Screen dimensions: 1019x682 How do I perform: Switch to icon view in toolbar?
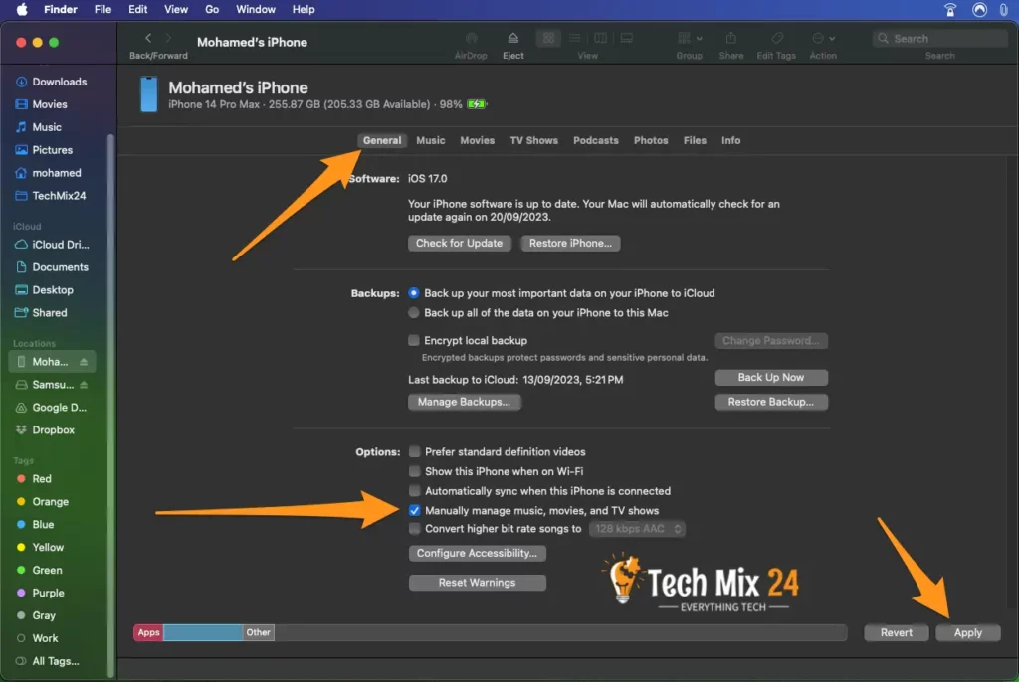(x=548, y=39)
